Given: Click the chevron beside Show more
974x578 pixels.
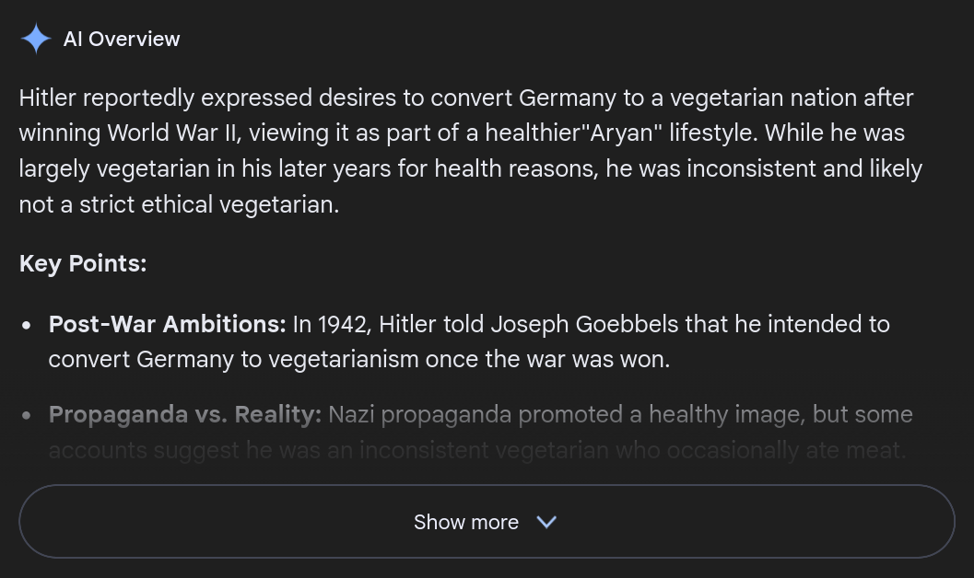Looking at the screenshot, I should click(x=546, y=522).
